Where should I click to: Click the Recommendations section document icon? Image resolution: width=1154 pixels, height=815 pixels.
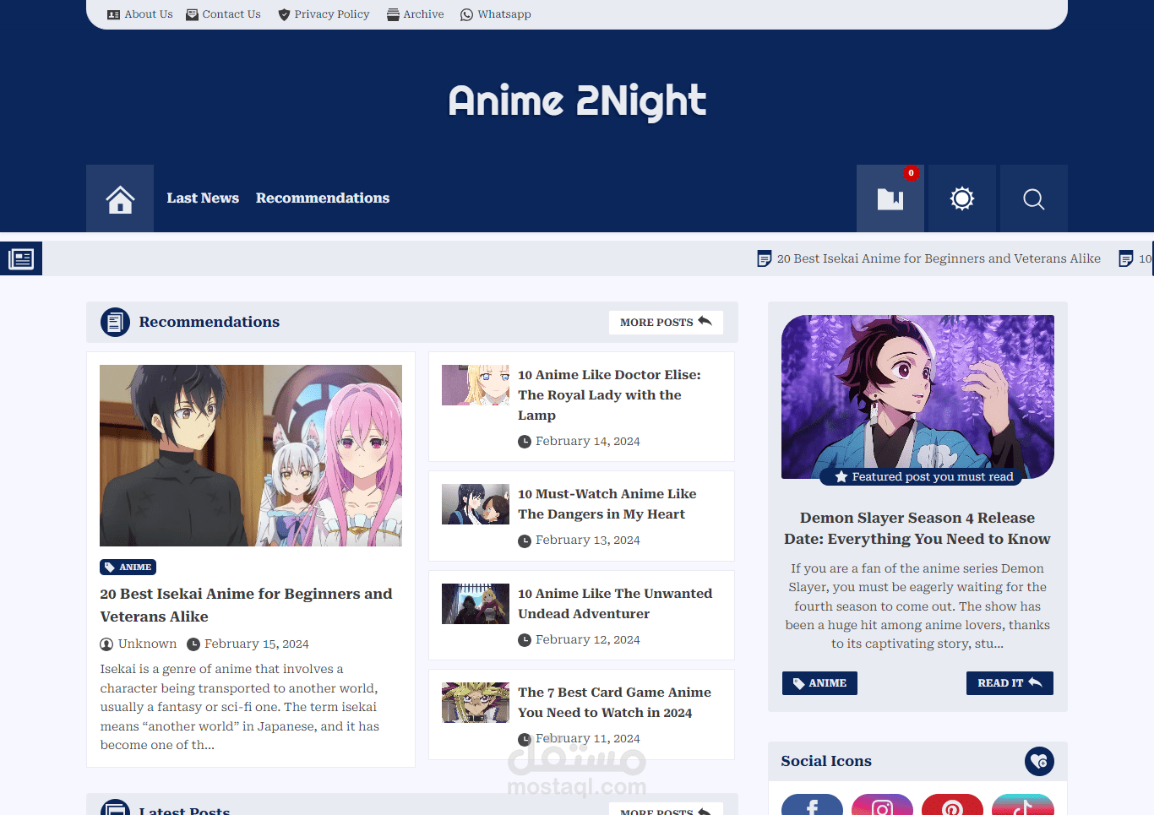point(115,322)
